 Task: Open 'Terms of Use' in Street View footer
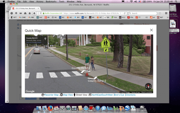coord(136,92)
